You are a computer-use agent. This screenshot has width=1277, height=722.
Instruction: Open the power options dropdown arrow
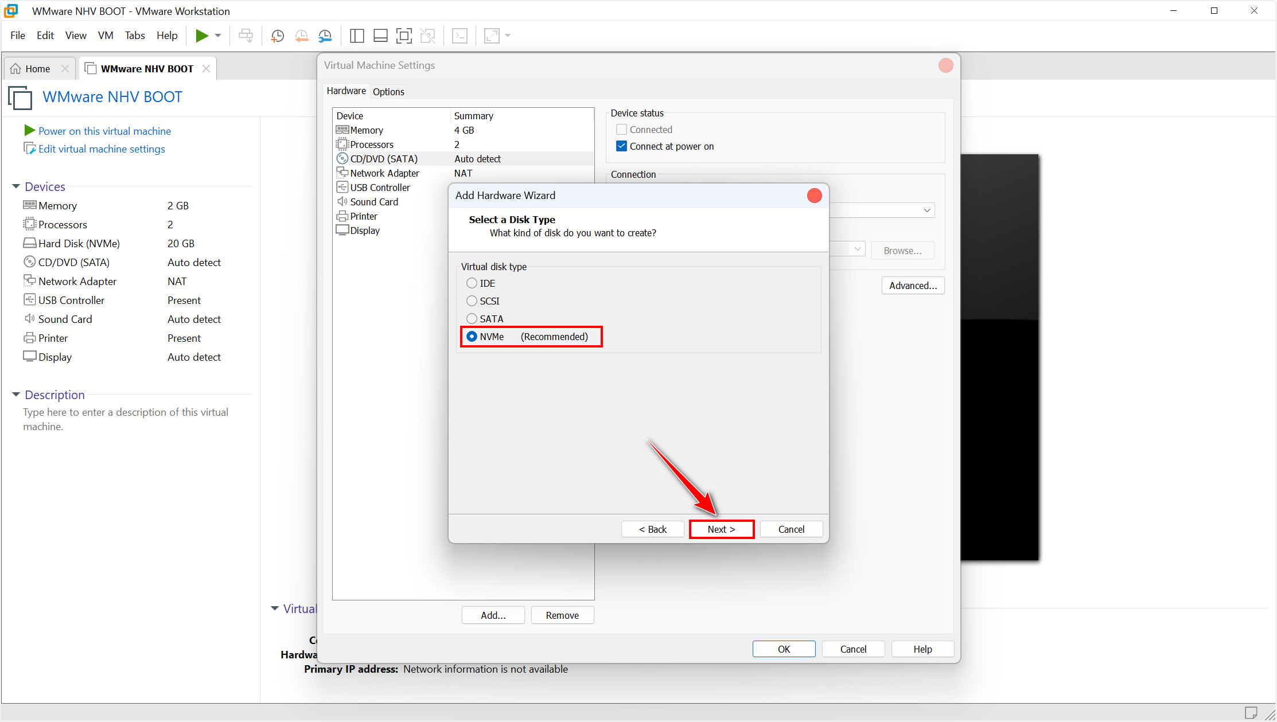coord(218,36)
